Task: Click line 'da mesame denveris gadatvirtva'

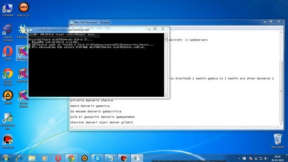Action: (x=96, y=112)
